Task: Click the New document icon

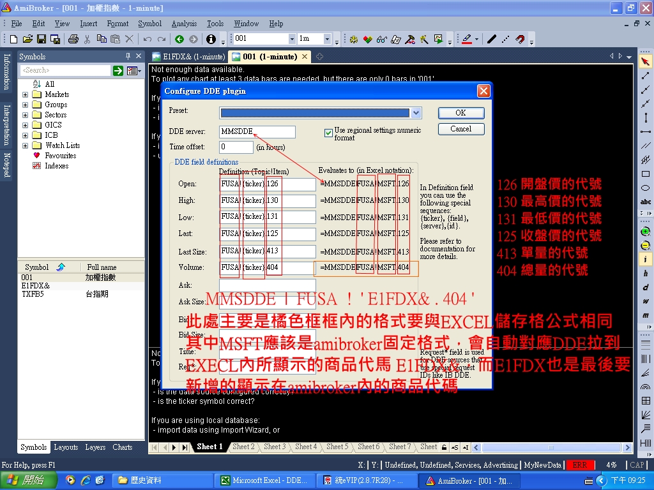Action: (x=13, y=39)
